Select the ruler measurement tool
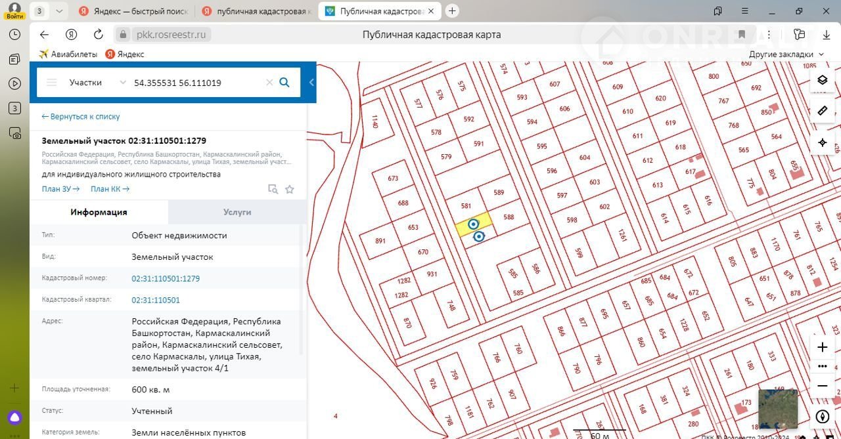 822,111
